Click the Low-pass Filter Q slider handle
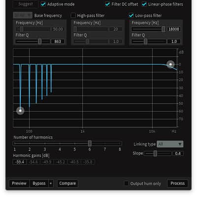 145,41
